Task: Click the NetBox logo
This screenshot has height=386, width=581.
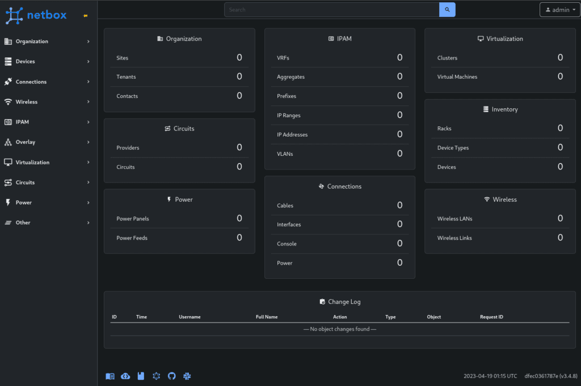Action: (x=36, y=15)
